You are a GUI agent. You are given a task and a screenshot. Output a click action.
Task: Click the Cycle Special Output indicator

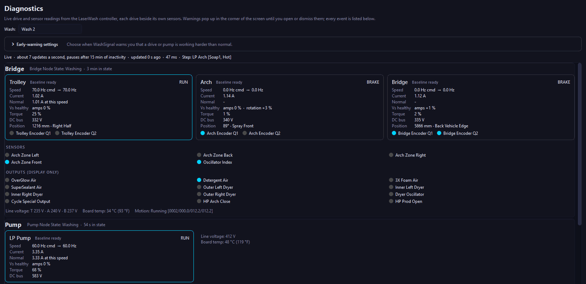pos(7,201)
